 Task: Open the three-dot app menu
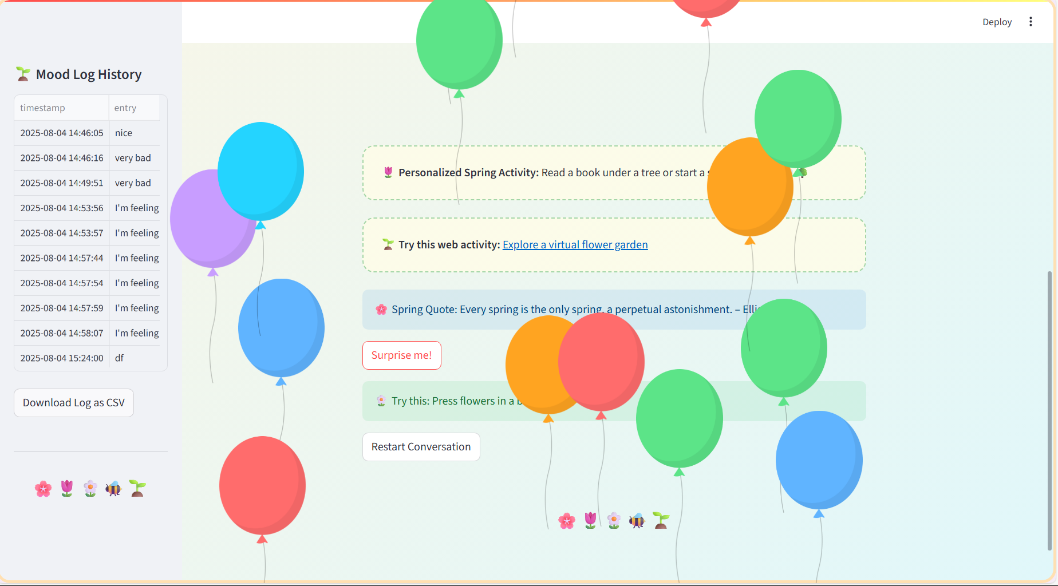tap(1031, 22)
